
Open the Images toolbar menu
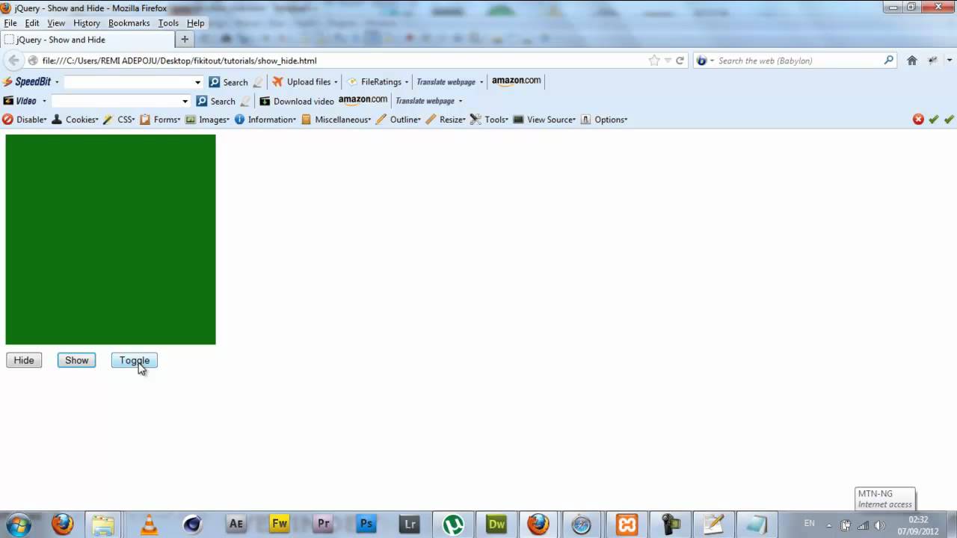click(207, 120)
